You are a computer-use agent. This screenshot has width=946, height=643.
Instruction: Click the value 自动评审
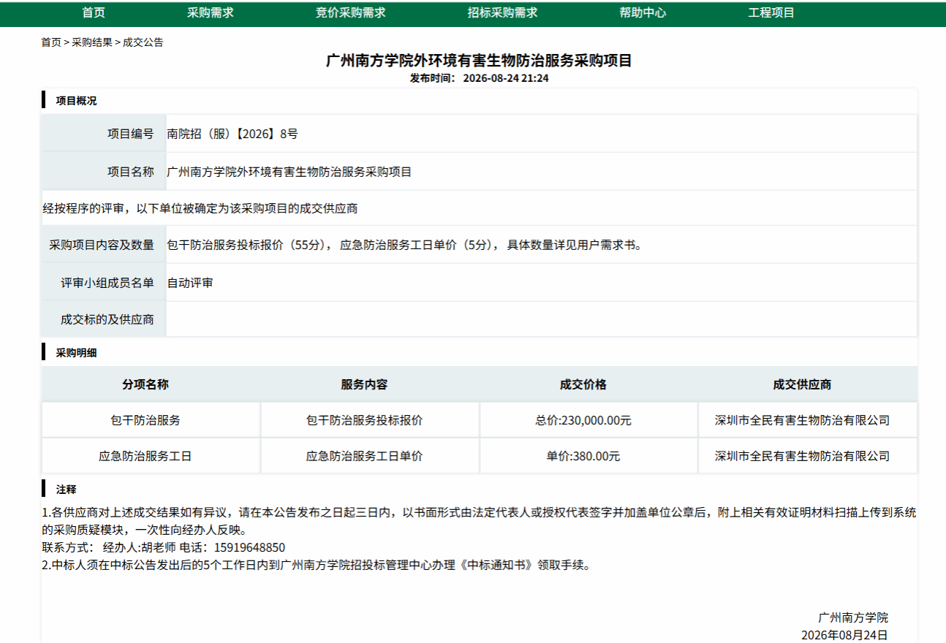[x=190, y=283]
